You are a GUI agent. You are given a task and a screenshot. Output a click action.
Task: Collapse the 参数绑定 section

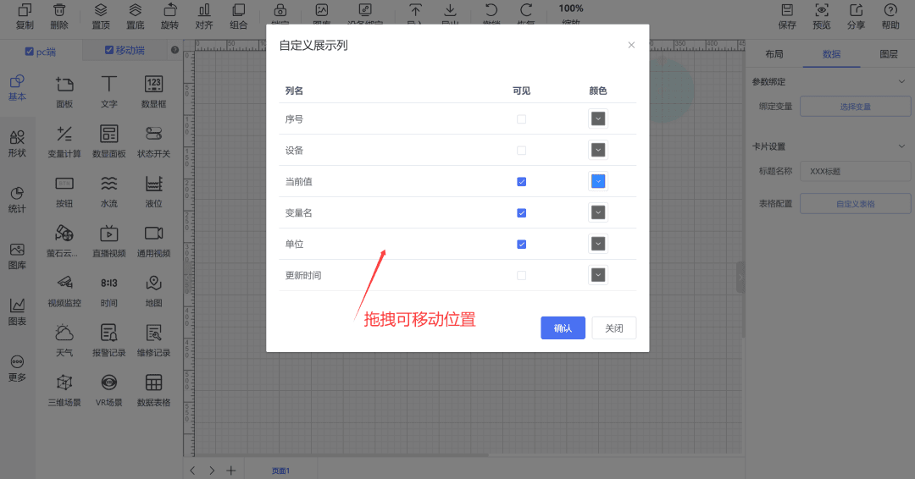point(901,81)
